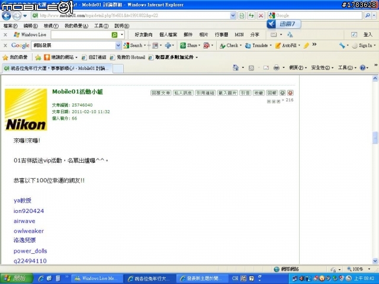379x284 pixels.
Task: Close the Windows Live toolbar
Action: [5, 35]
